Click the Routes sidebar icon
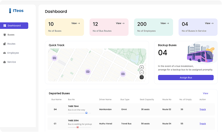The height and width of the screenshot is (132, 222). [x=5, y=44]
